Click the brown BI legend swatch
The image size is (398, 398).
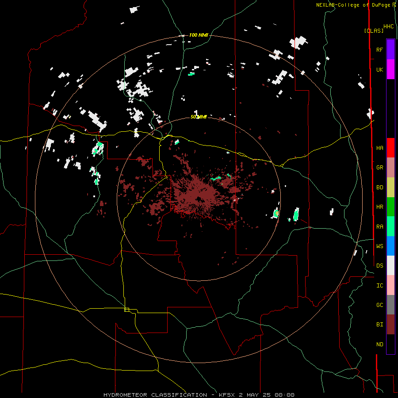tap(390, 325)
